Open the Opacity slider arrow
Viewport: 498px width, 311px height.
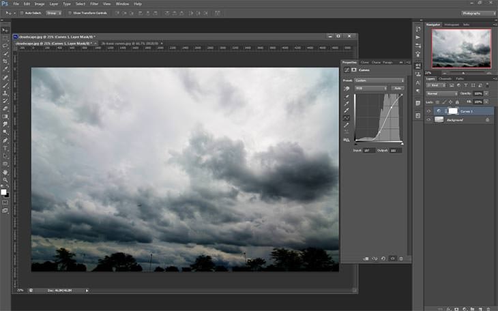tap(486, 93)
